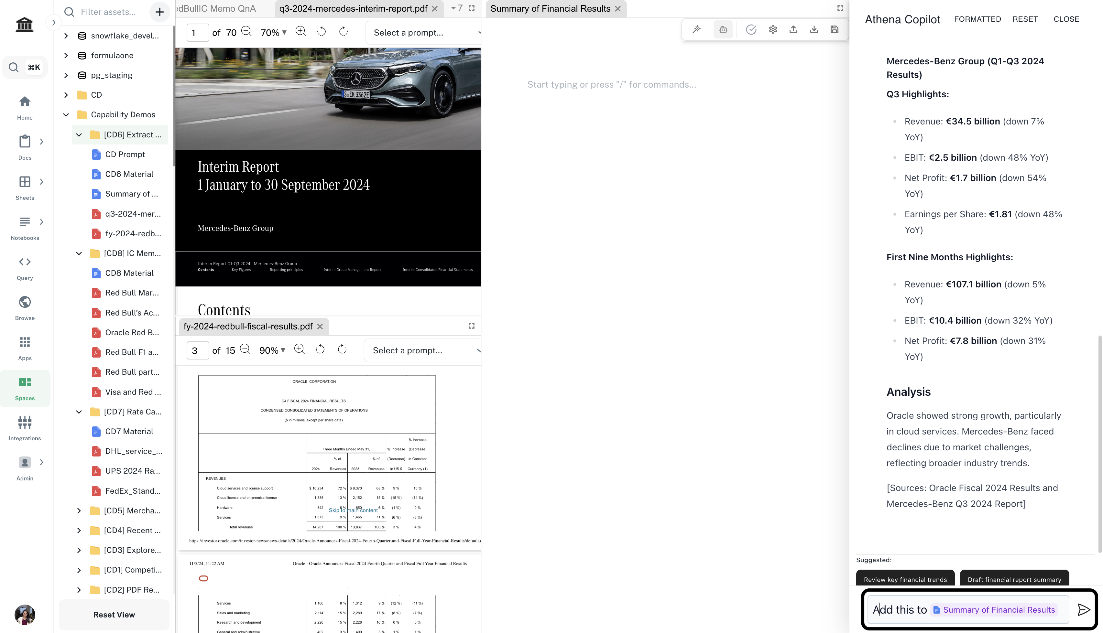Zoom in the Redbull PDF viewer

(299, 349)
